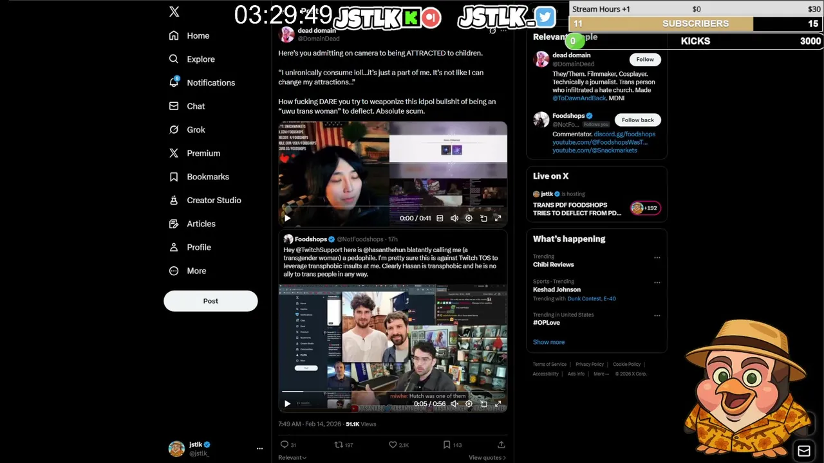This screenshot has height=463, width=824.
Task: Click the Privacy Policy link
Action: 590,364
